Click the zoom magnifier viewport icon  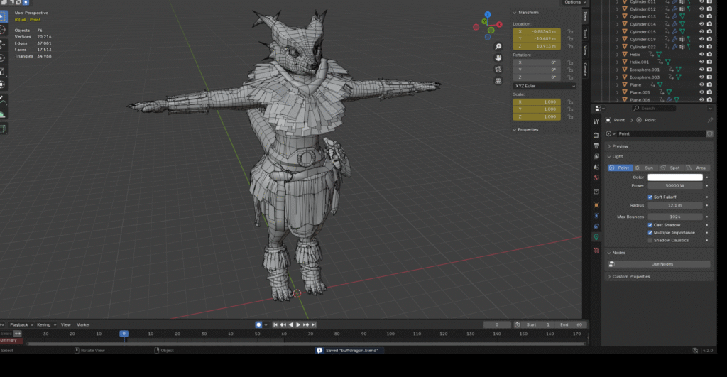498,45
